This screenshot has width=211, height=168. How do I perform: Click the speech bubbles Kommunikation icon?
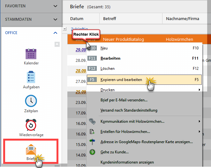click(x=92, y=121)
